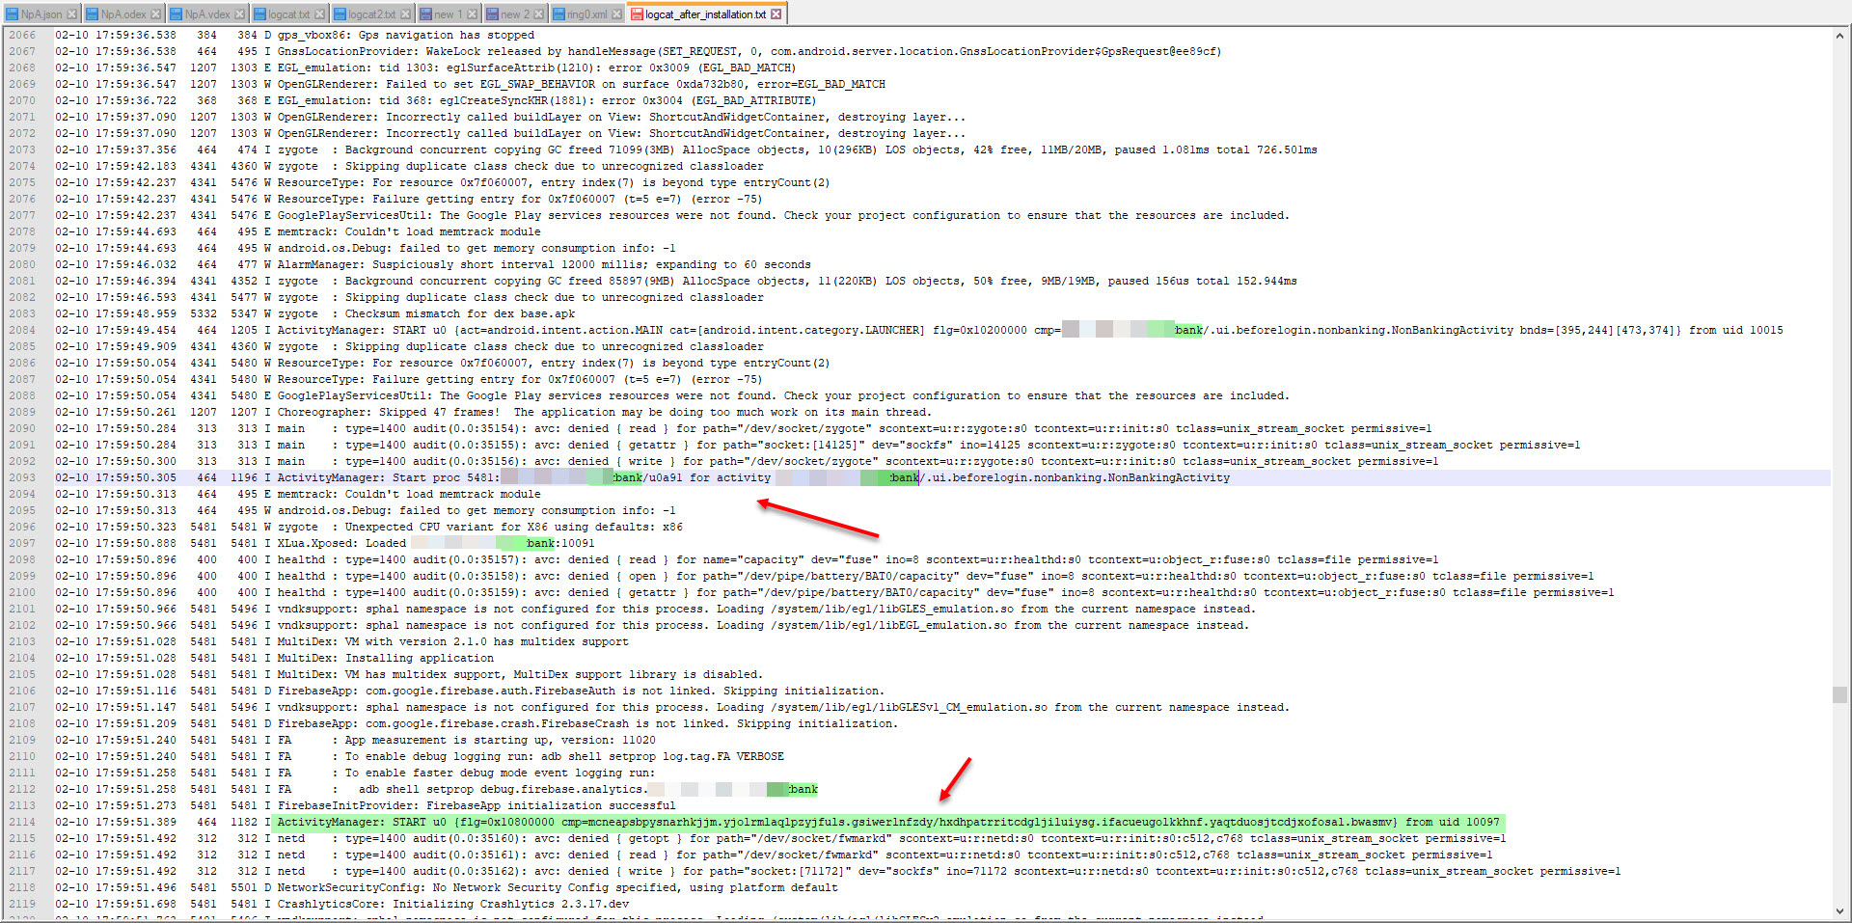
Task: Click the vertical scrollbar thumb
Action: [x=1839, y=695]
